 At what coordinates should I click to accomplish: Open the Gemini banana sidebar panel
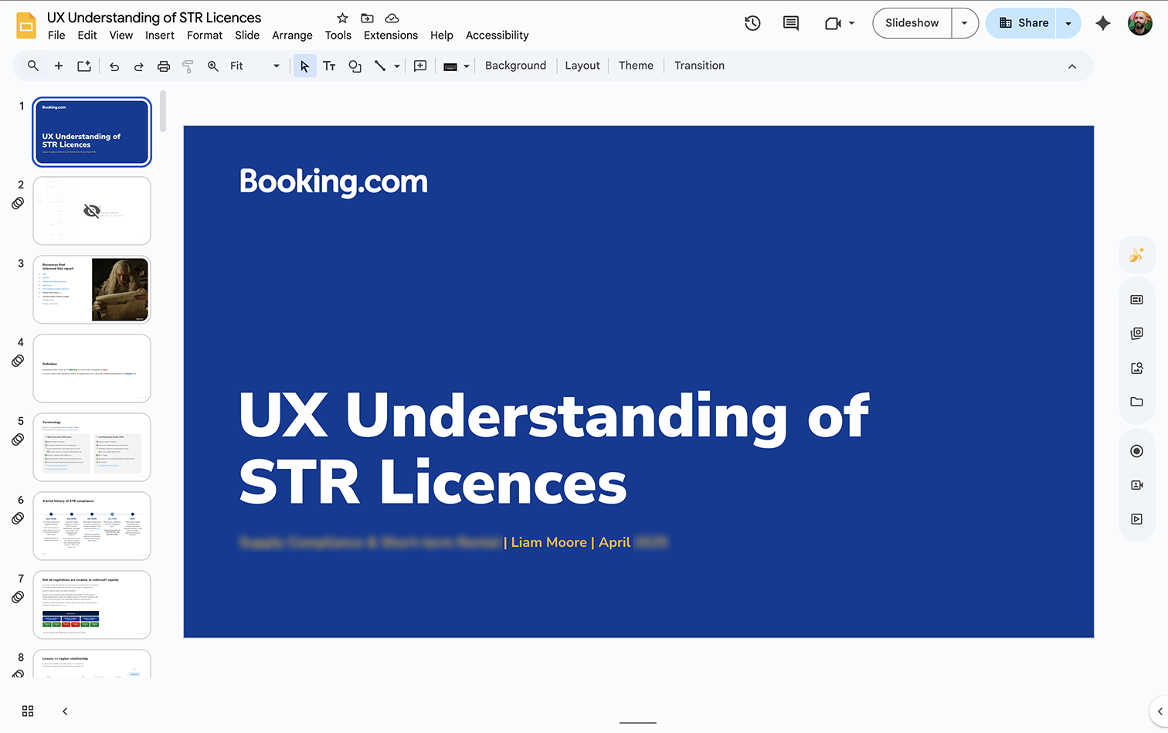1136,254
